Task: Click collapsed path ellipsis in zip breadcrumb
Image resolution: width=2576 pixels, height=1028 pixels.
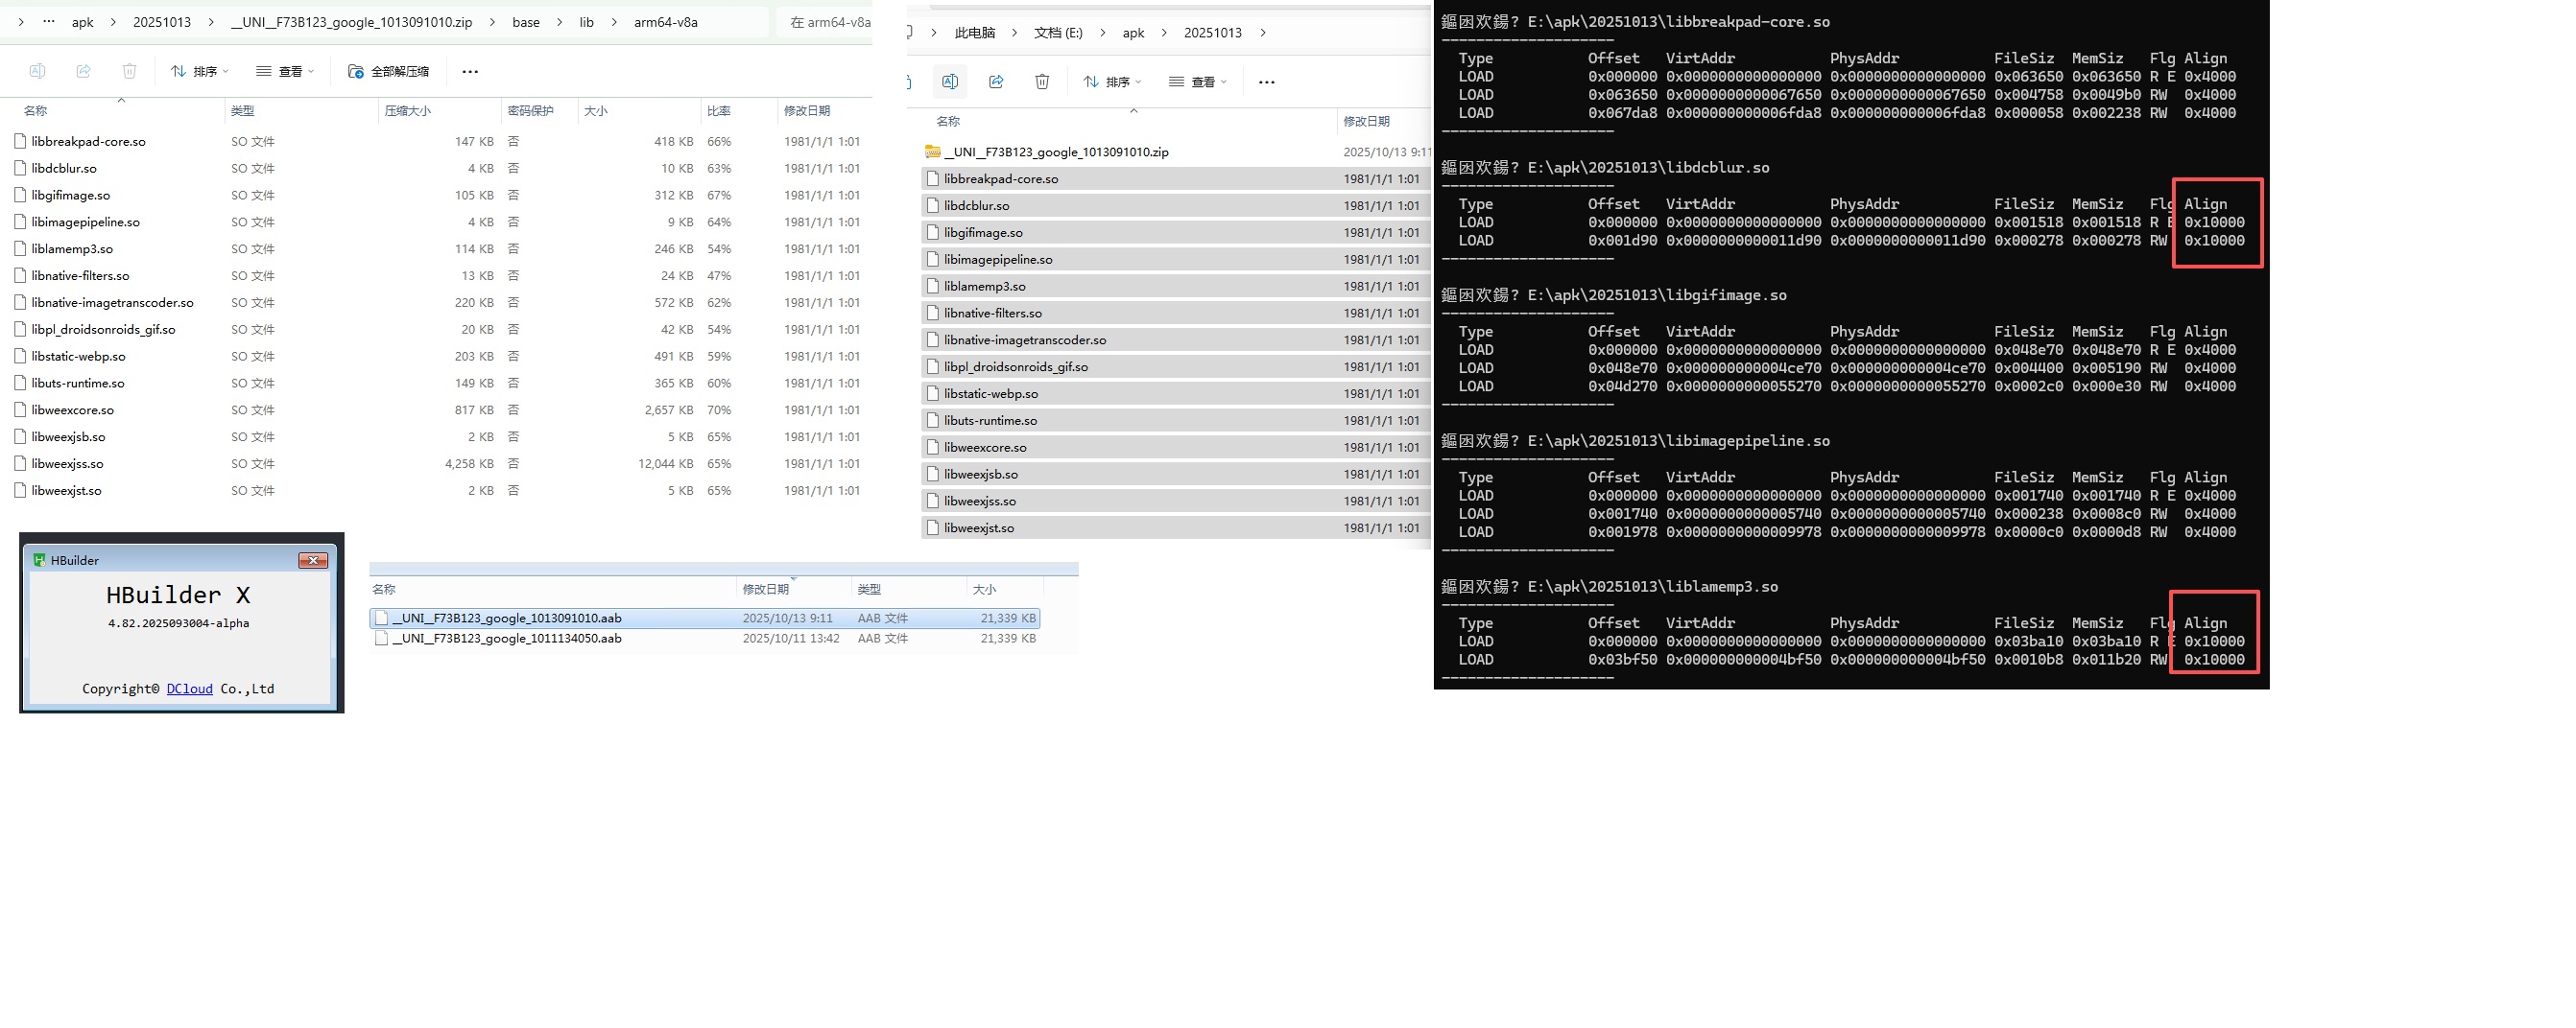Action: point(48,22)
